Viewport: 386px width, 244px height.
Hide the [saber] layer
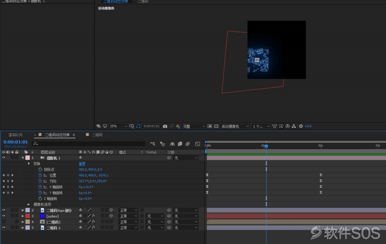[3, 216]
